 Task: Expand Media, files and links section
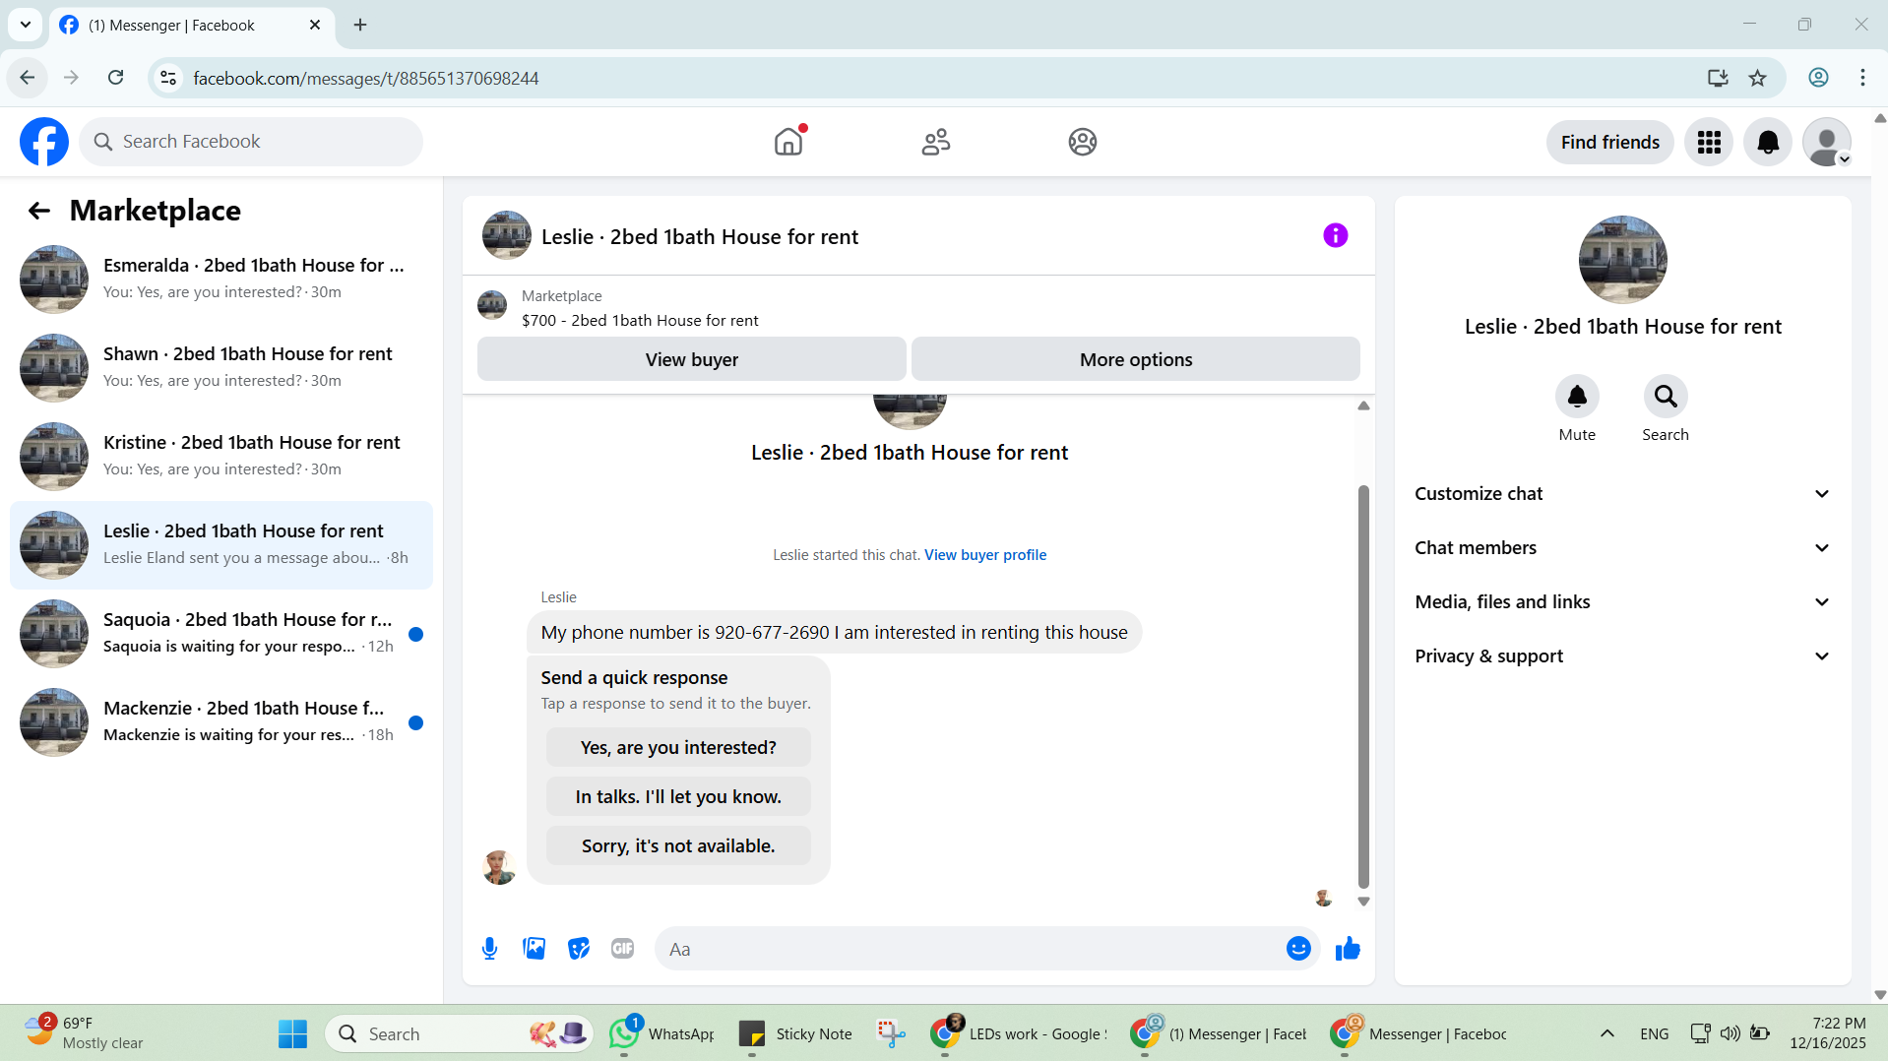[1623, 602]
